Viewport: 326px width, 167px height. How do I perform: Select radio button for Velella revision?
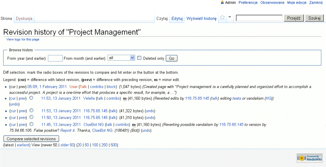31,98
